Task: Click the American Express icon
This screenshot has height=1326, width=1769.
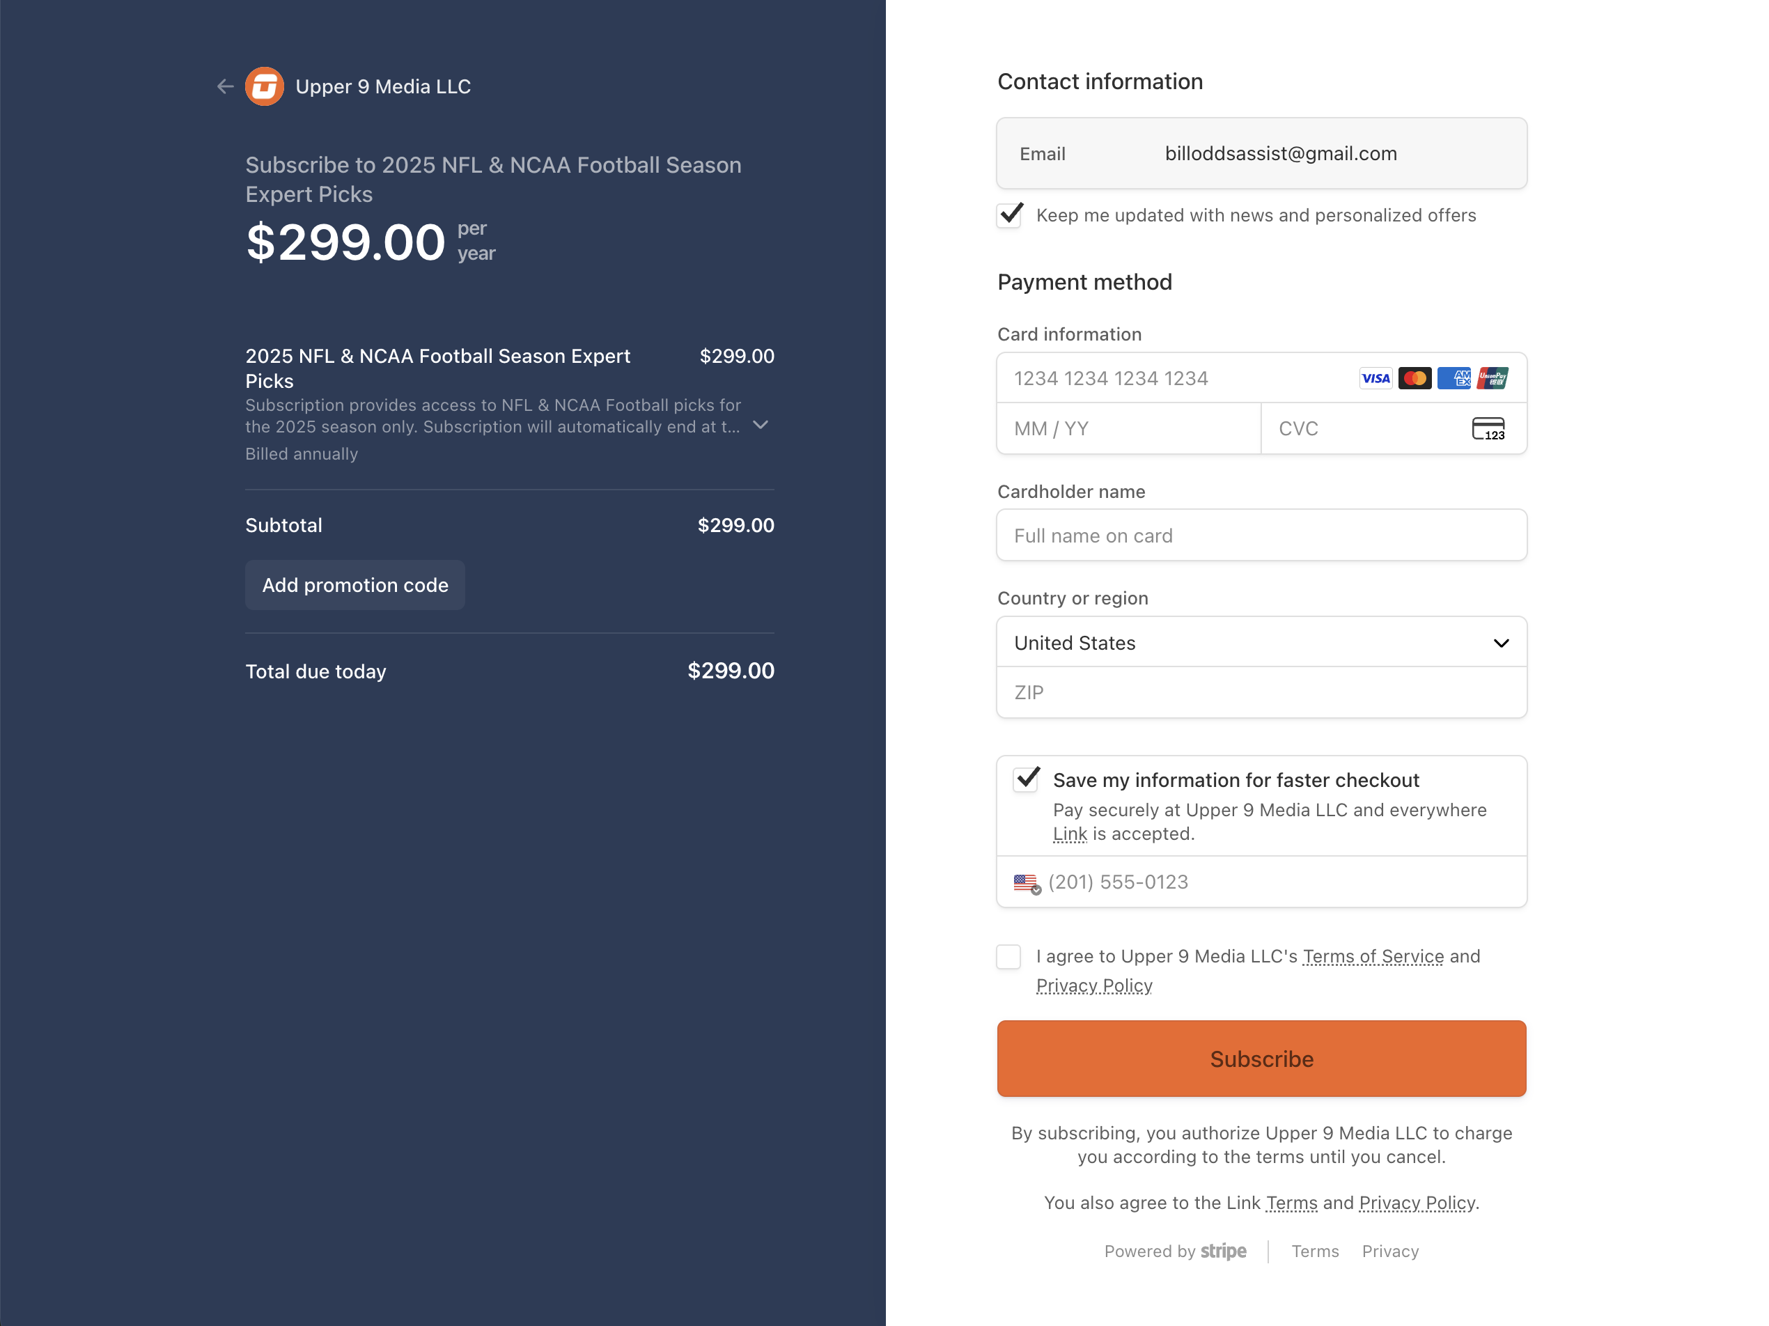Action: coord(1455,377)
